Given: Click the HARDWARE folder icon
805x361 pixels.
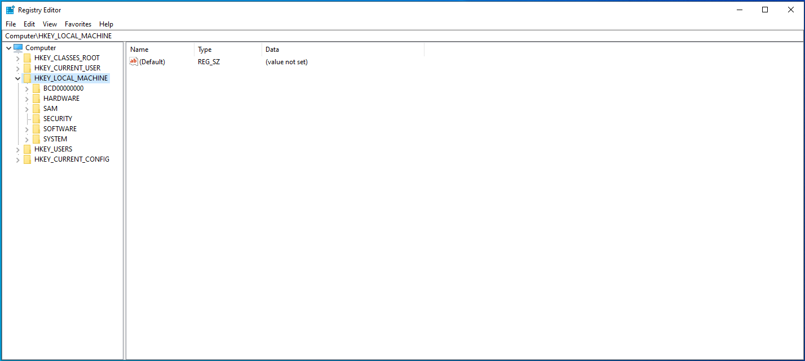Looking at the screenshot, I should pyautogui.click(x=36, y=99).
